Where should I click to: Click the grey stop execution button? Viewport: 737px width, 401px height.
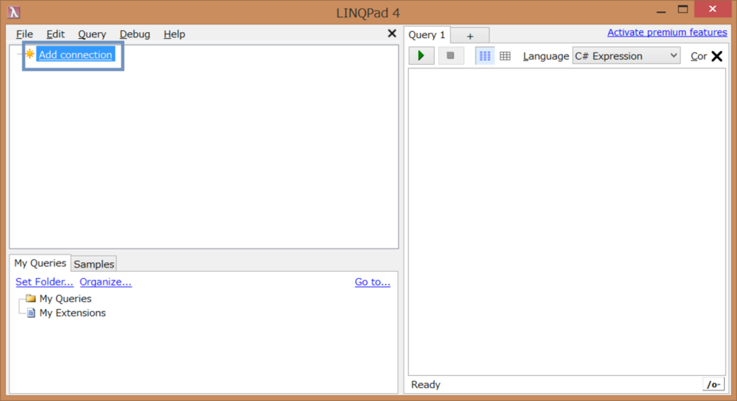tap(450, 56)
